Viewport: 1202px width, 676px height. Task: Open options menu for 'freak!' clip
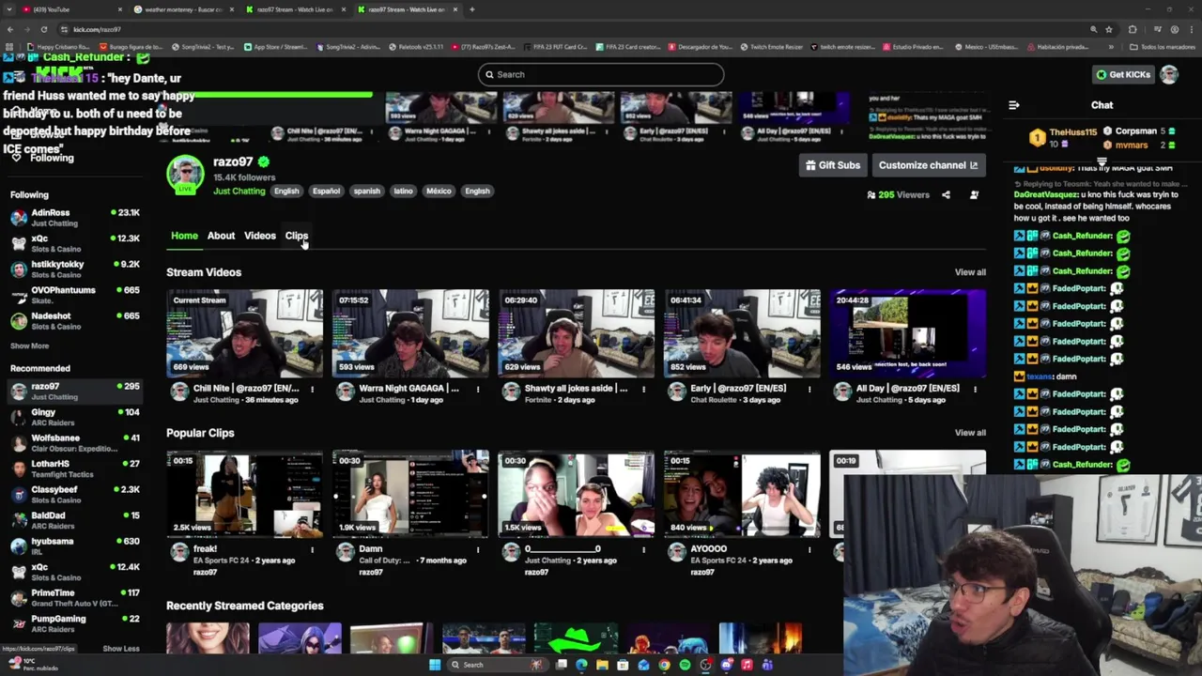(x=313, y=550)
